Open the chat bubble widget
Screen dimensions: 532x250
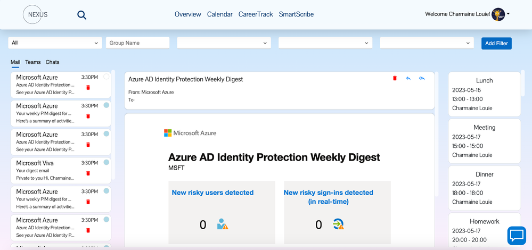pyautogui.click(x=517, y=236)
